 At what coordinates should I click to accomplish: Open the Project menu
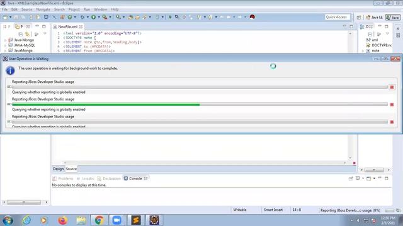tap(74, 9)
